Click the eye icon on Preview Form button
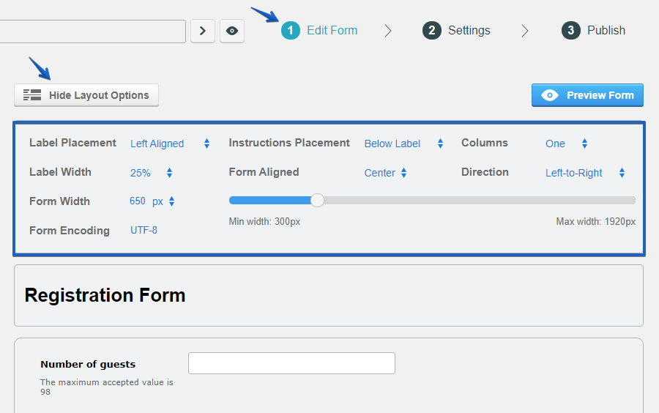The image size is (659, 413). (x=550, y=95)
